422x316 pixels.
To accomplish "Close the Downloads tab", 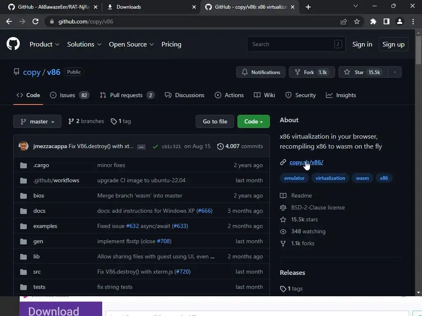I will click(x=194, y=7).
